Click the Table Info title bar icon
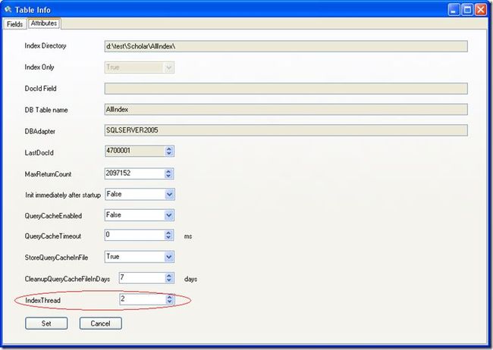The image size is (493, 350). tap(8, 10)
